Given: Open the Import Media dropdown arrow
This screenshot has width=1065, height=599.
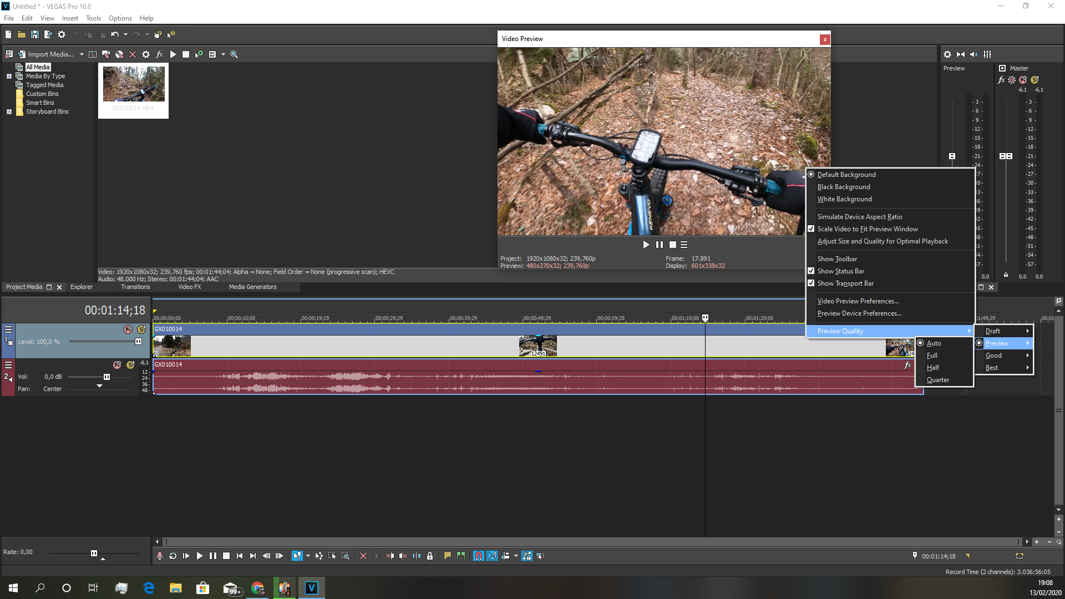Looking at the screenshot, I should point(82,54).
